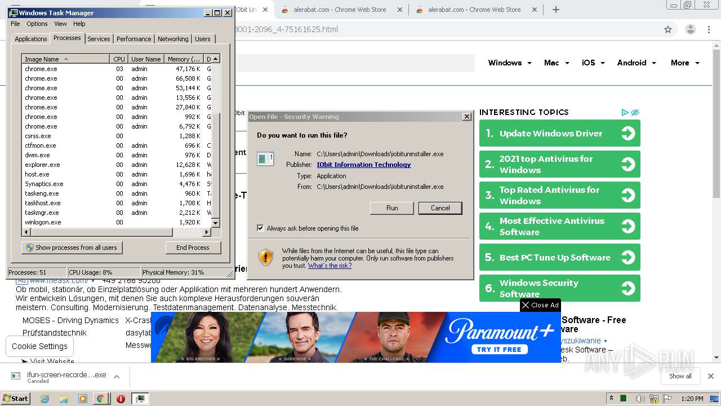The image size is (721, 406).
Task: Close the first alerabat.com Chrome Web Store tab
Action: point(399,10)
